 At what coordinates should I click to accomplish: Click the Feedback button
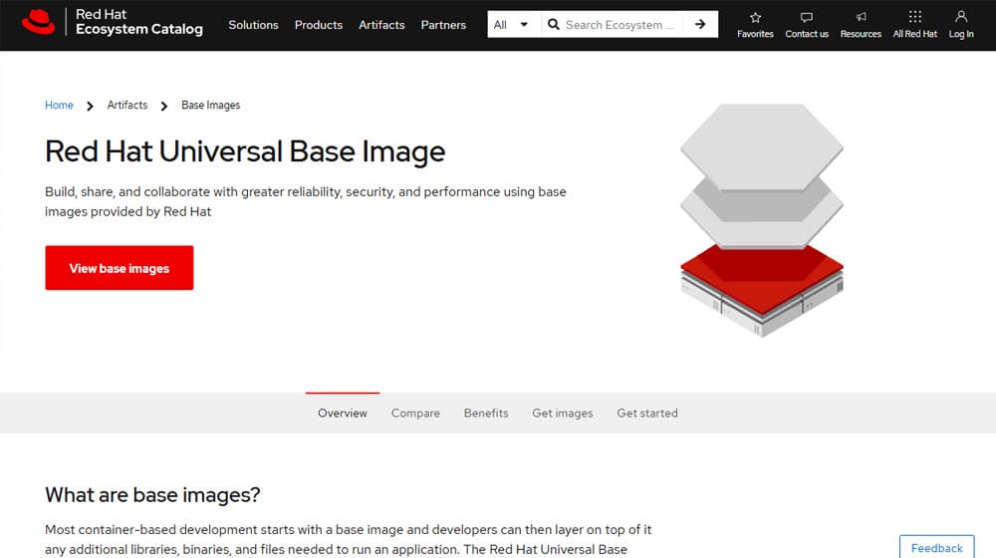point(936,547)
